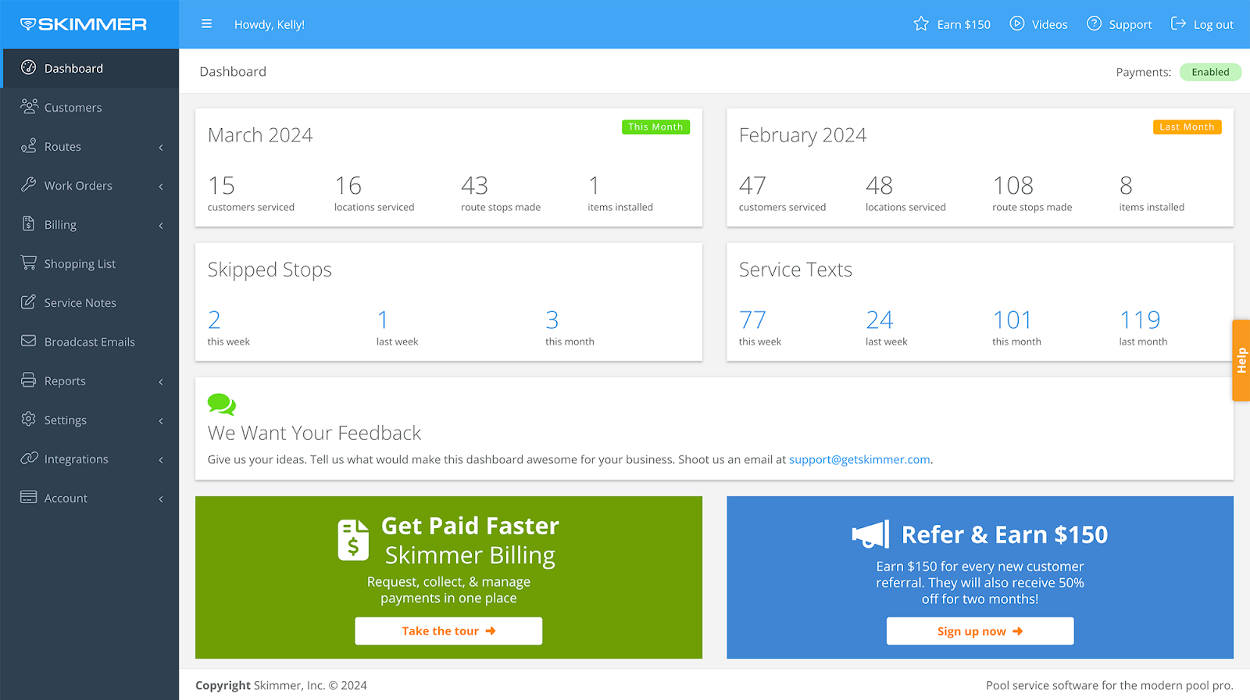Click Skipped Stops this week count 2

214,320
